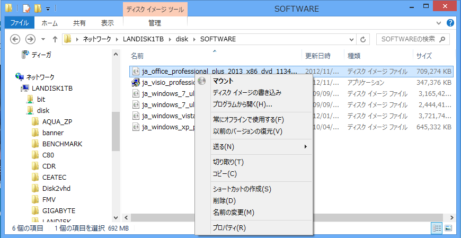Choose マウント from the context menu
This screenshot has width=461, height=238.
click(x=223, y=81)
